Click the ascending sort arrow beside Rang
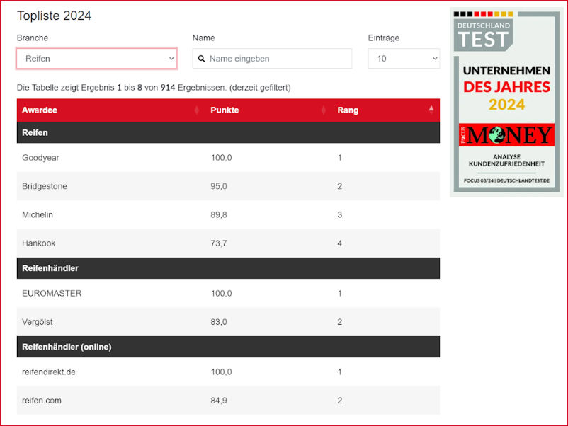 431,110
